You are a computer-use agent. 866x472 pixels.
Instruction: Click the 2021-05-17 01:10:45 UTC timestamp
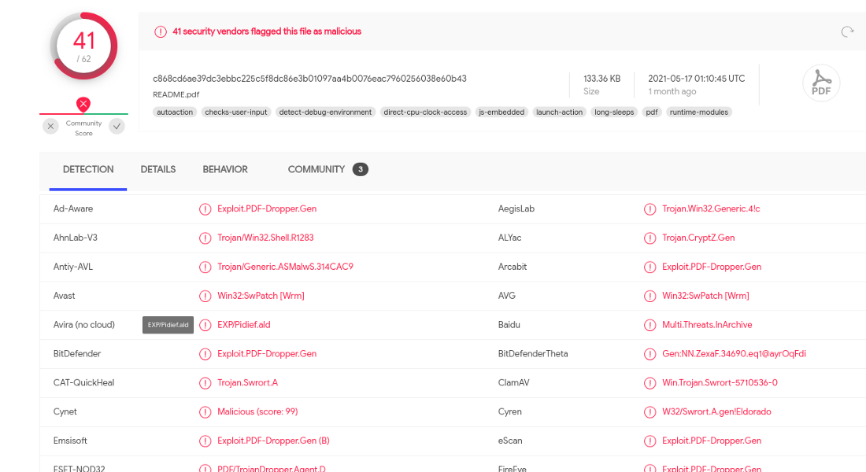[697, 79]
